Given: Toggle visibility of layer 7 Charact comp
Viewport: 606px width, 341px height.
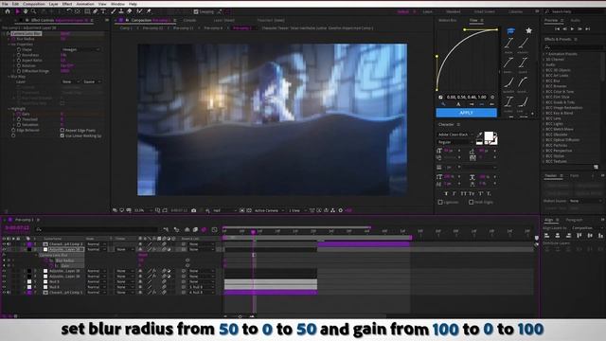Looking at the screenshot, I should (4, 293).
